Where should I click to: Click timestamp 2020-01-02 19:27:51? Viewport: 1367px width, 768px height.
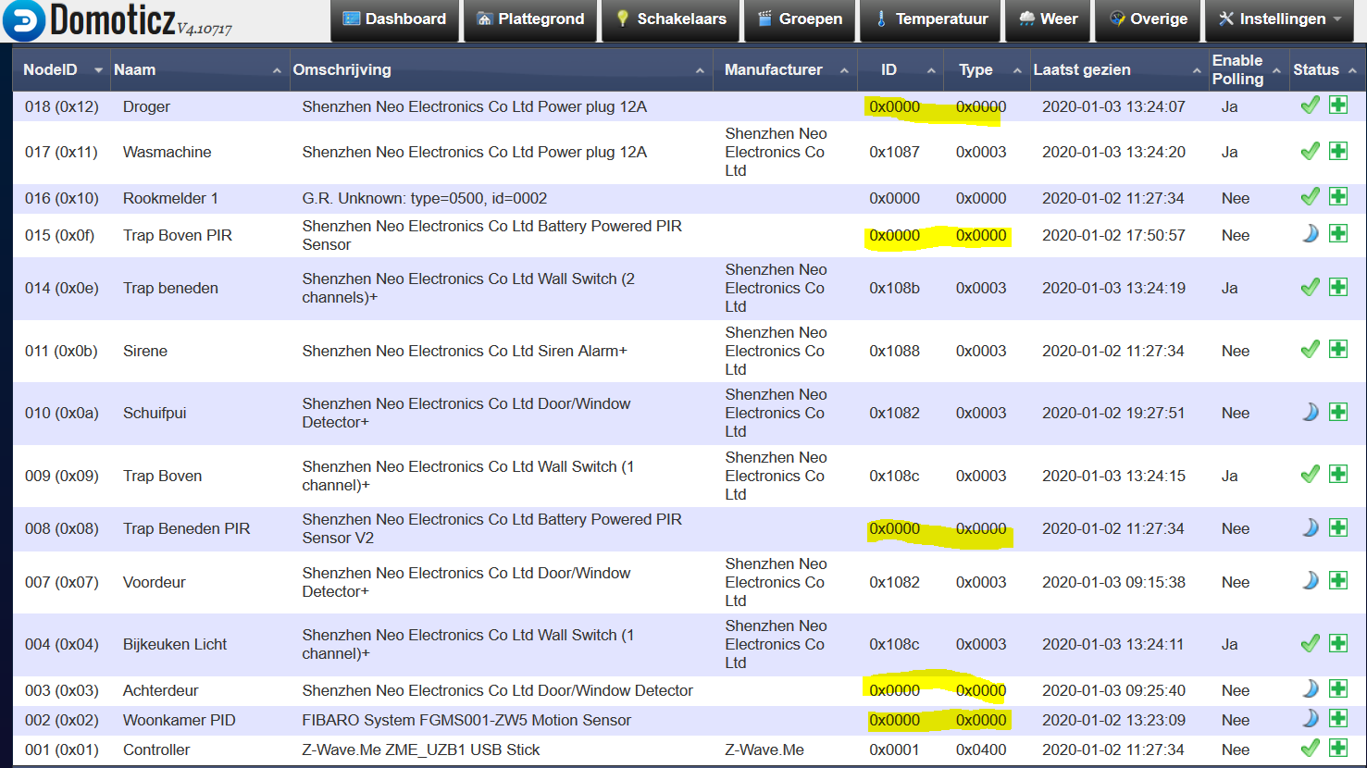(x=1113, y=413)
